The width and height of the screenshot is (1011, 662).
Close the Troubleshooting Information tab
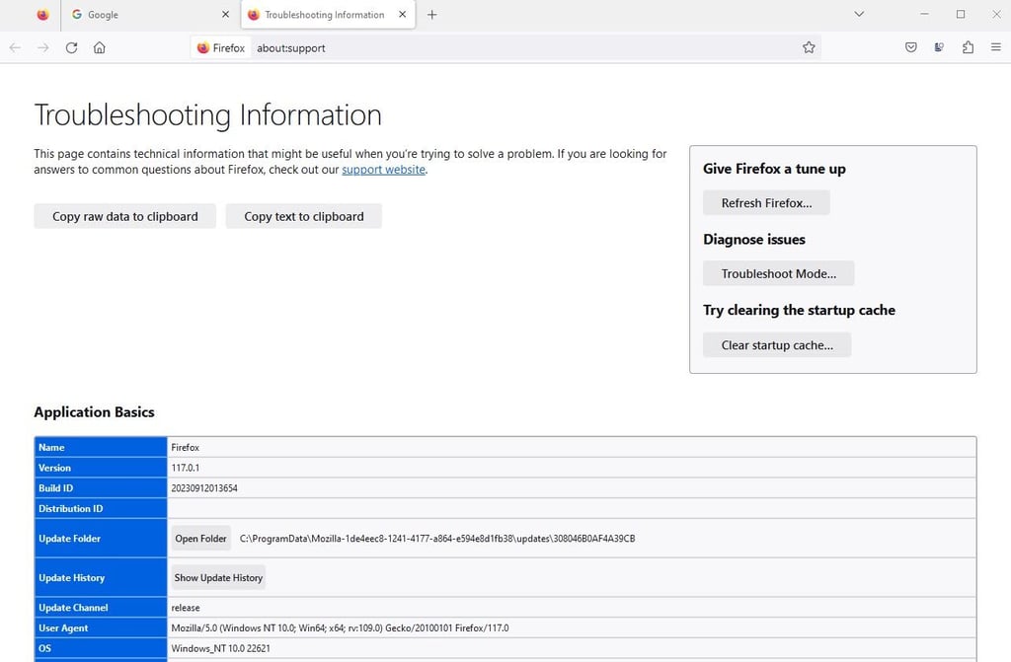click(x=403, y=14)
